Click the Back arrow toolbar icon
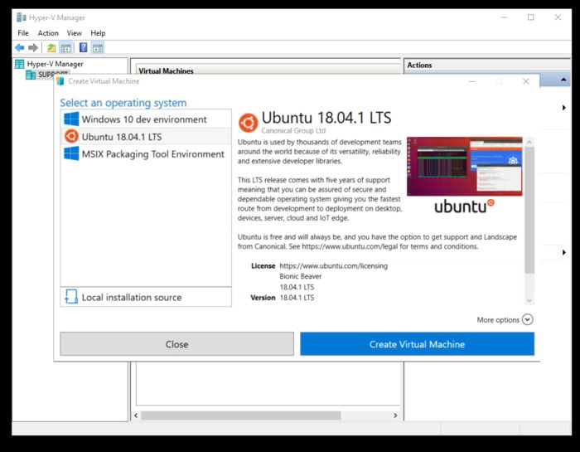This screenshot has width=580, height=452. pyautogui.click(x=20, y=47)
